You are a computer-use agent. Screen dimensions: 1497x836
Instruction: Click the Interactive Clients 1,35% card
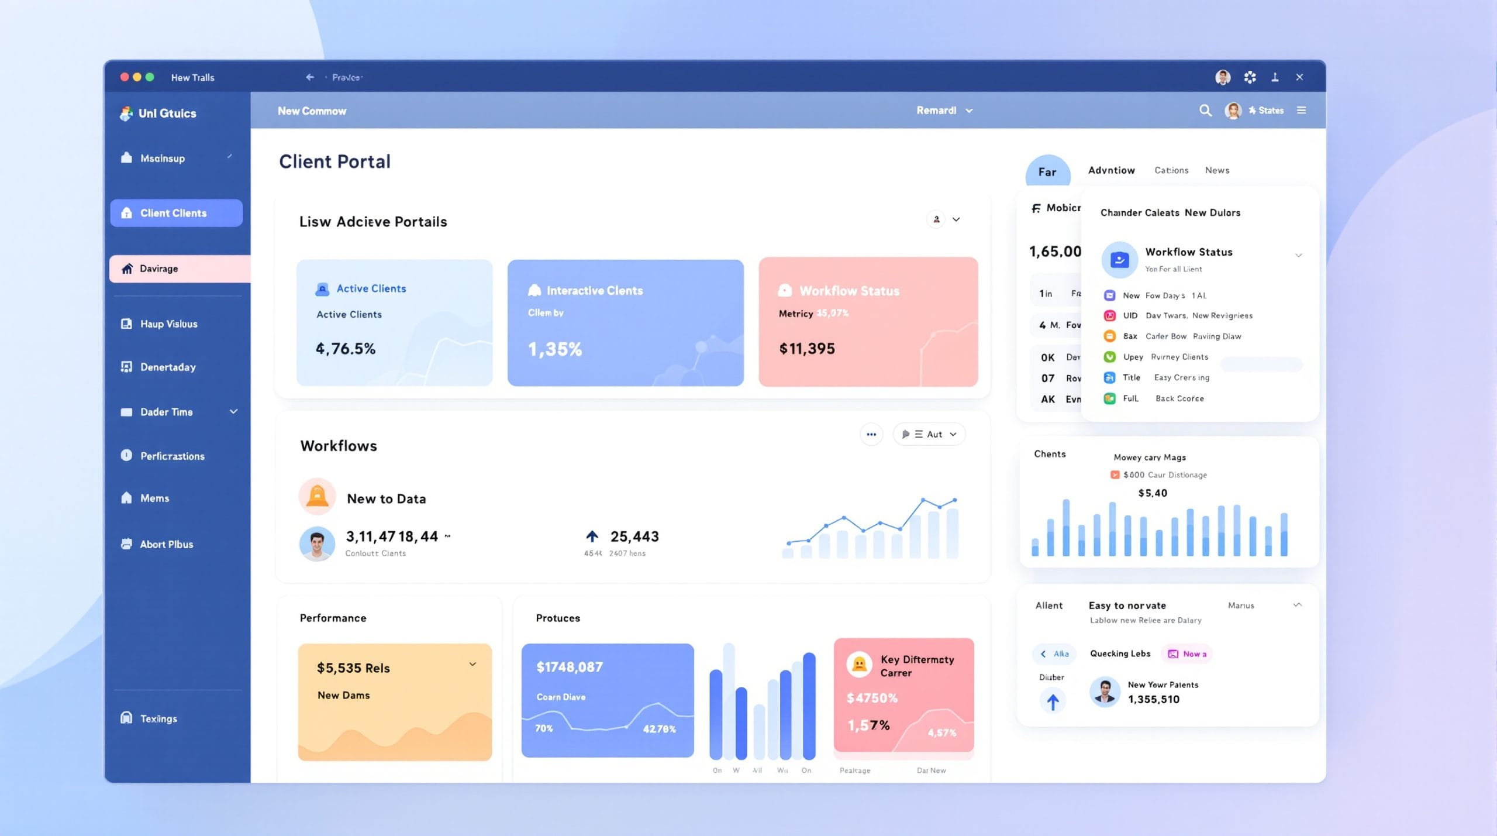click(x=626, y=323)
